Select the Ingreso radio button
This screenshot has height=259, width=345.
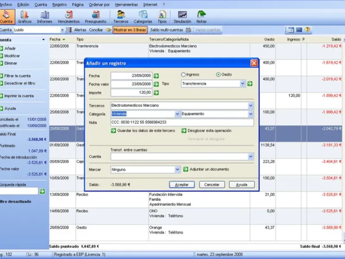[183, 75]
